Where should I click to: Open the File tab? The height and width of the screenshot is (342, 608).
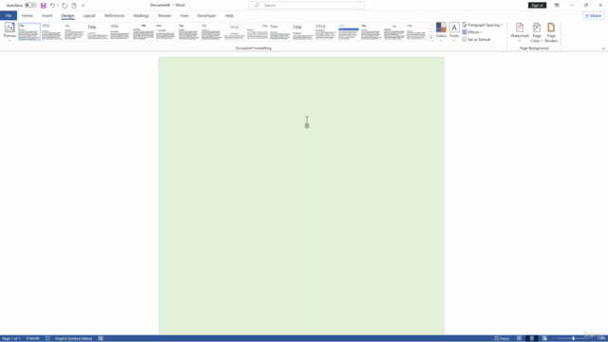(x=9, y=16)
